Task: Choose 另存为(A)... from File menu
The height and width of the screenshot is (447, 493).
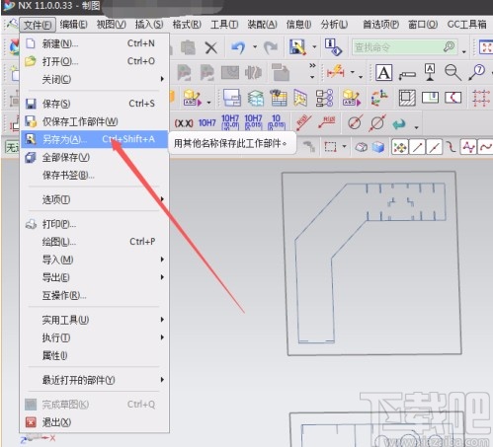Action: click(95, 139)
